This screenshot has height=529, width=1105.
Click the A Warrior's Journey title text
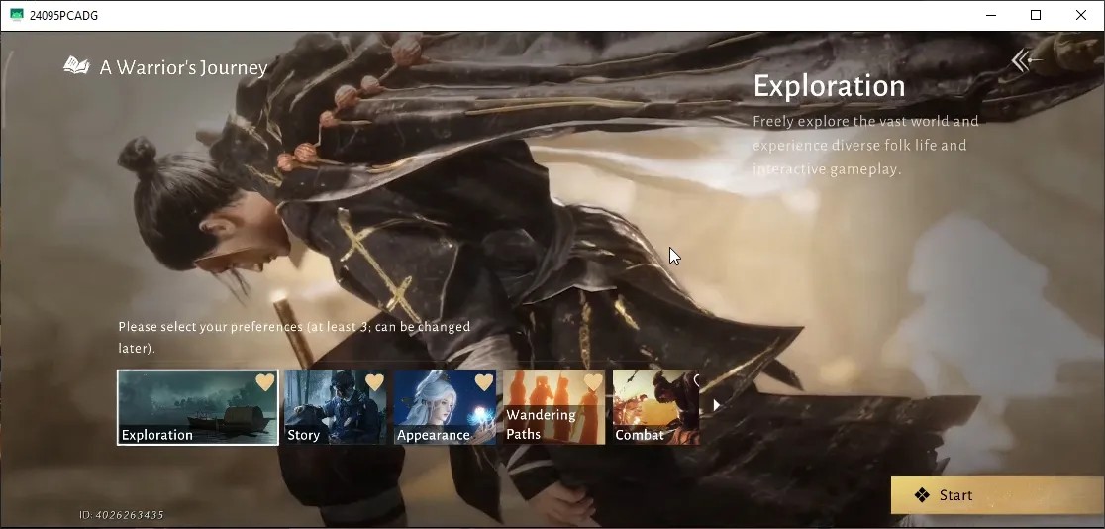click(x=184, y=67)
